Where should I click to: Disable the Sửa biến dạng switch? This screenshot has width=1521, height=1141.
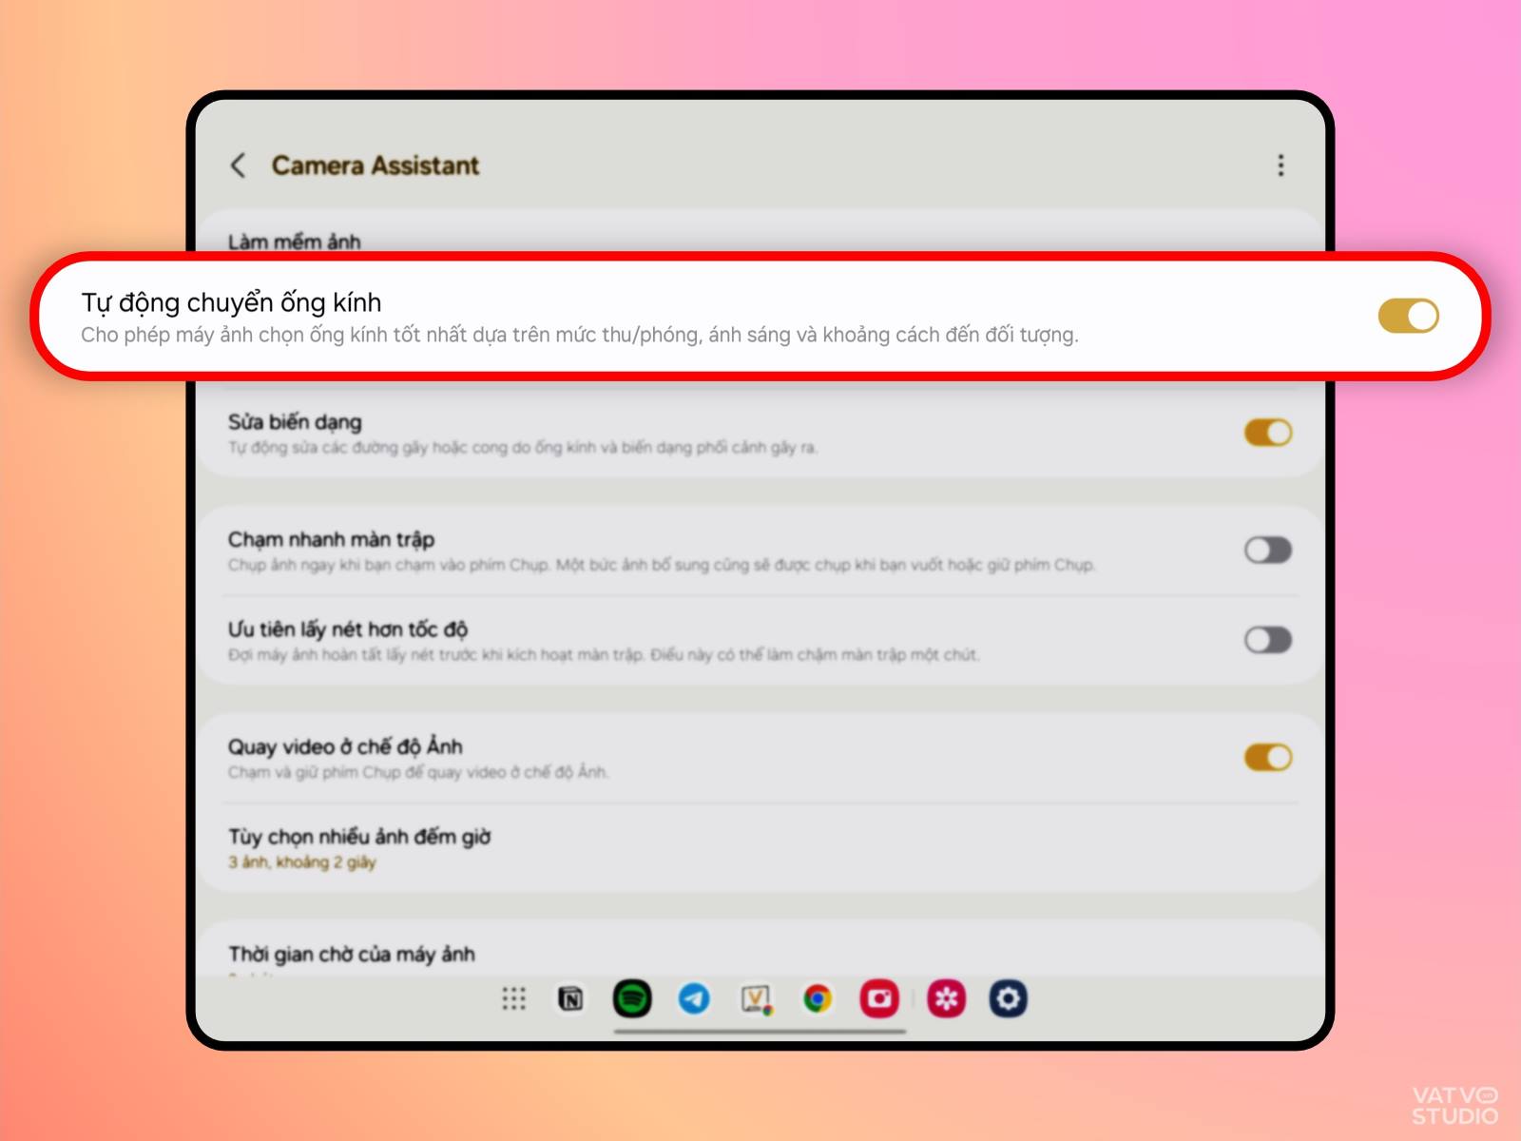1268,433
